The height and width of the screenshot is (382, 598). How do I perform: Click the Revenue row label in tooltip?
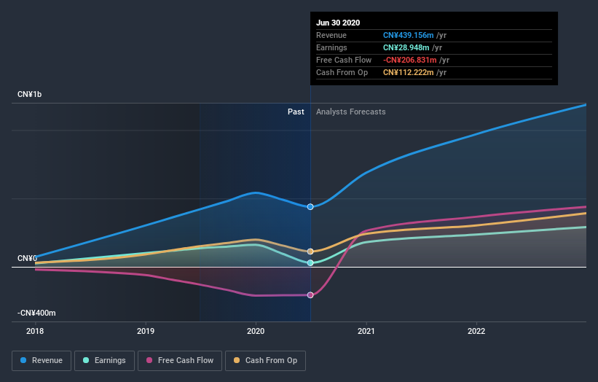331,35
